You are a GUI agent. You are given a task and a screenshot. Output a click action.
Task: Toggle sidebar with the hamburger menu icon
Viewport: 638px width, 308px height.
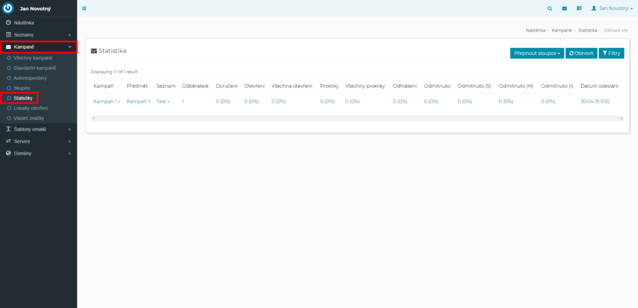[x=84, y=8]
